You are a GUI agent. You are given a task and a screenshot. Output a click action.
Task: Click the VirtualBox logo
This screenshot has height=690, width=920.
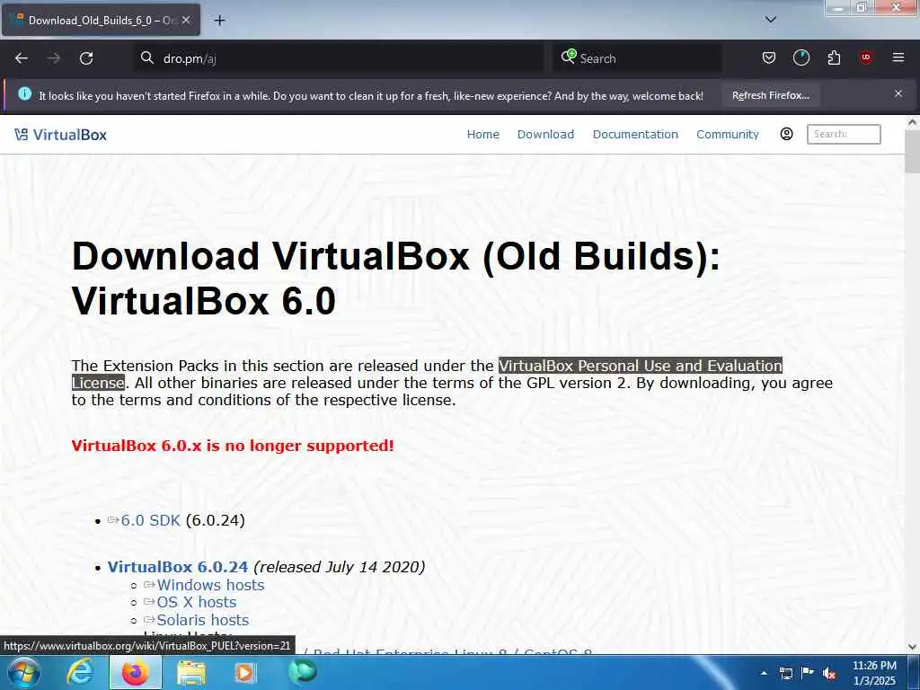pyautogui.click(x=60, y=135)
